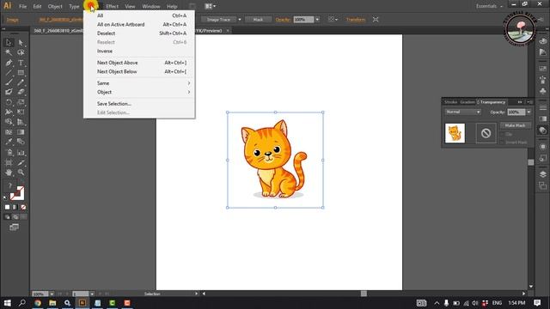Select the Mesh tool
The height and width of the screenshot is (309, 550).
coord(9,132)
